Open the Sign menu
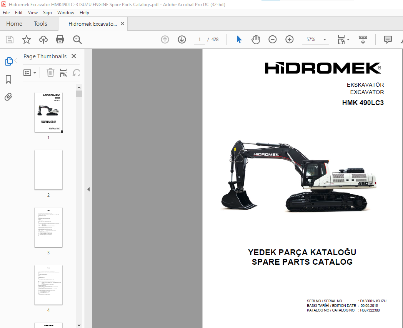 pos(47,13)
